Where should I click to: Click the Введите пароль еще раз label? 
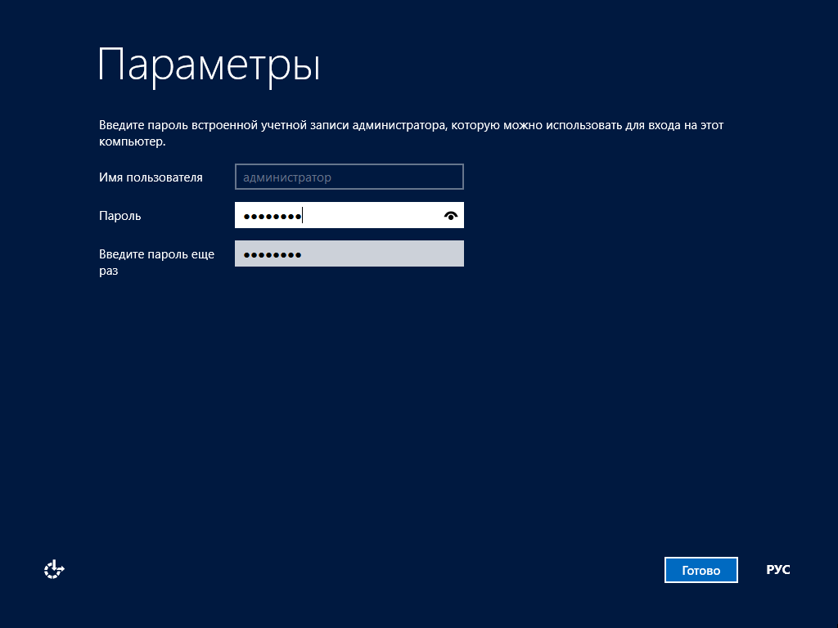coord(156,254)
